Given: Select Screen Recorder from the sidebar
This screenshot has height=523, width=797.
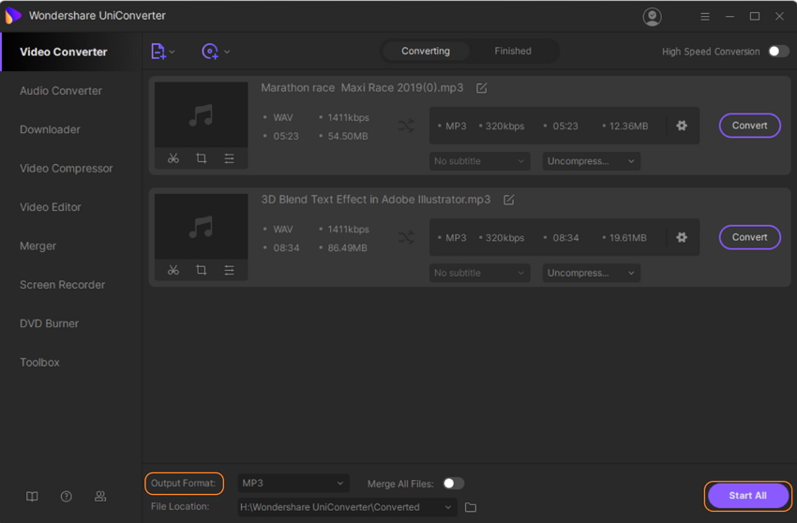Looking at the screenshot, I should 62,285.
